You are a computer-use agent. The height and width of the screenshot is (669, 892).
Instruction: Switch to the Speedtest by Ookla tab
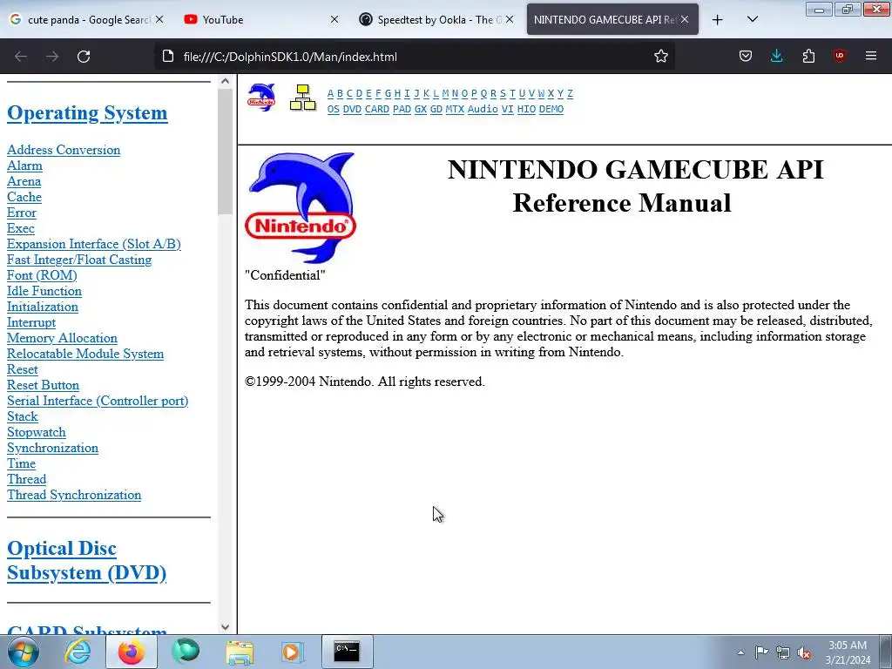(x=436, y=19)
